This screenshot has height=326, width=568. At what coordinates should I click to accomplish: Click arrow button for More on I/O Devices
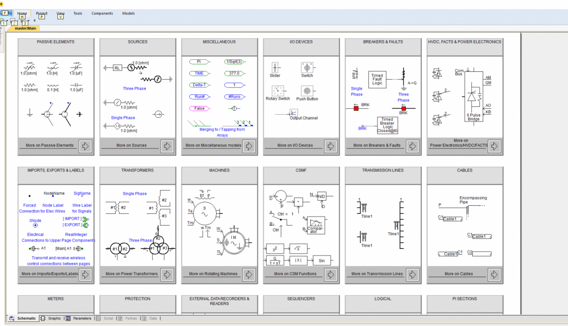tap(331, 146)
